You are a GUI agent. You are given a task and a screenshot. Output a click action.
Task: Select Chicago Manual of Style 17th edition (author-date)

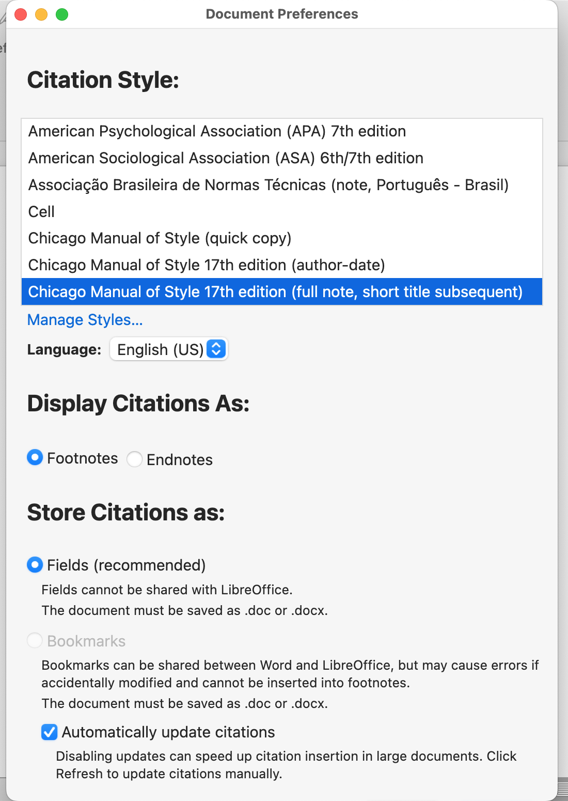[x=282, y=265]
